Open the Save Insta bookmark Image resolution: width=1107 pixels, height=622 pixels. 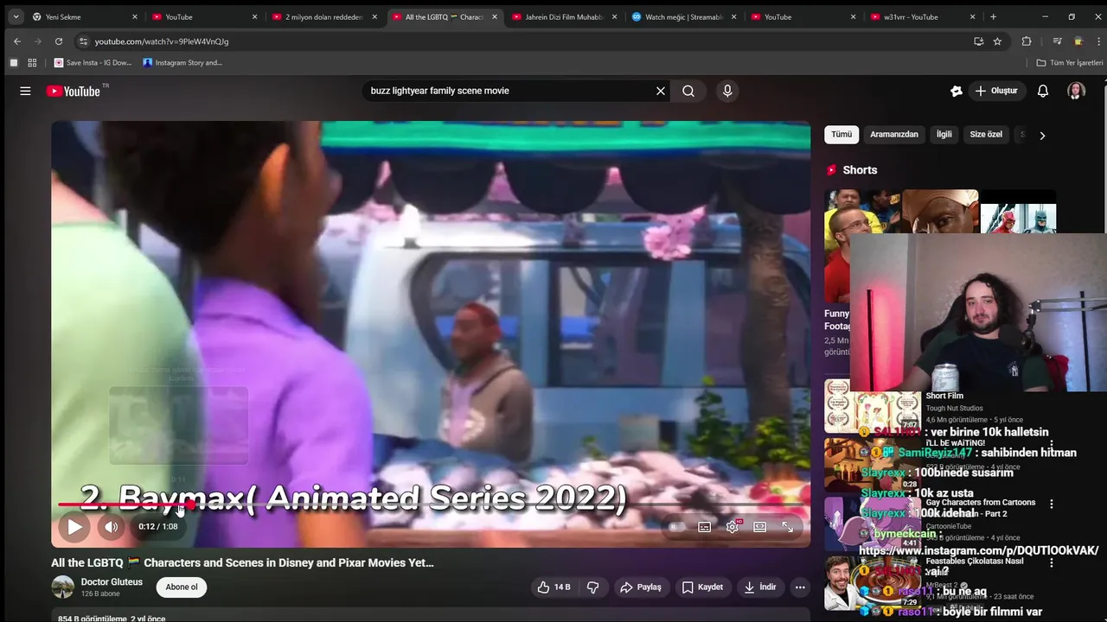tap(93, 63)
